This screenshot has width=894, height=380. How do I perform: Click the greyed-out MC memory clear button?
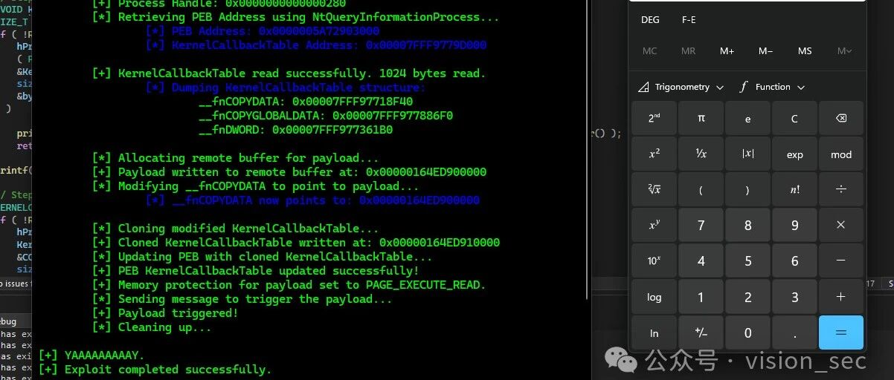point(649,51)
